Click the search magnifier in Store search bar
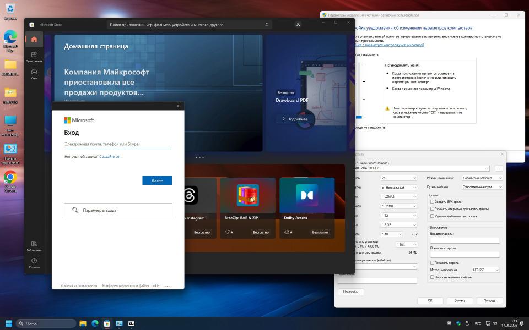The height and width of the screenshot is (330, 529). pos(267,25)
